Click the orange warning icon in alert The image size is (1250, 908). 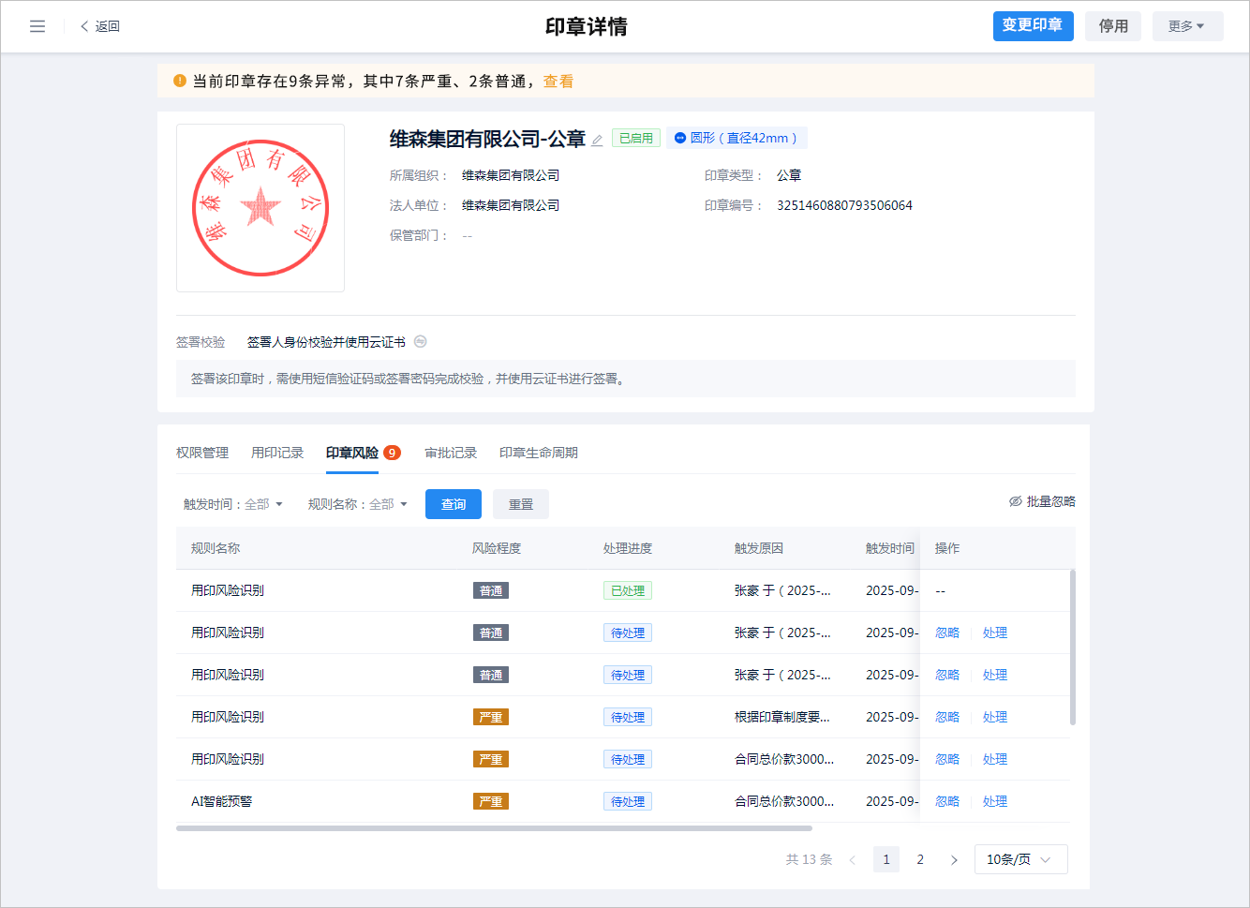coord(180,81)
